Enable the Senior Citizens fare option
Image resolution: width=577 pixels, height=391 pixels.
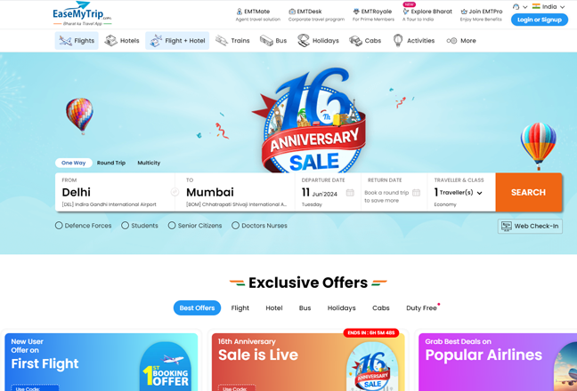tap(172, 226)
